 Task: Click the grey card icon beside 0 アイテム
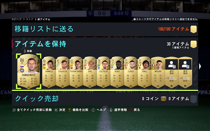click(x=193, y=99)
